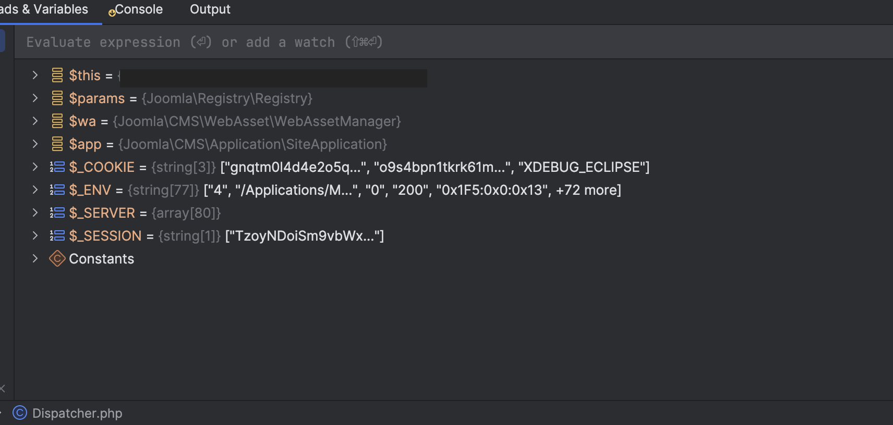Image resolution: width=893 pixels, height=425 pixels.
Task: Click the {array[80]} value of $_SERVER
Action: point(186,213)
